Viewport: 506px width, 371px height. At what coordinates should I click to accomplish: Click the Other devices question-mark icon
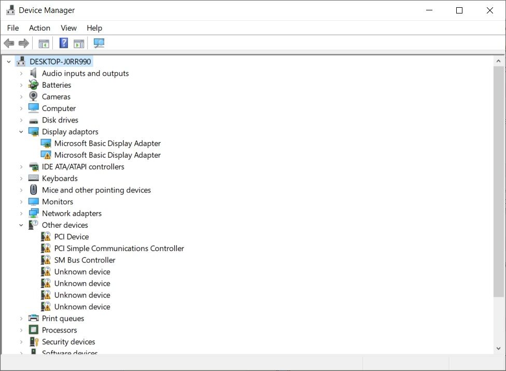coord(33,225)
